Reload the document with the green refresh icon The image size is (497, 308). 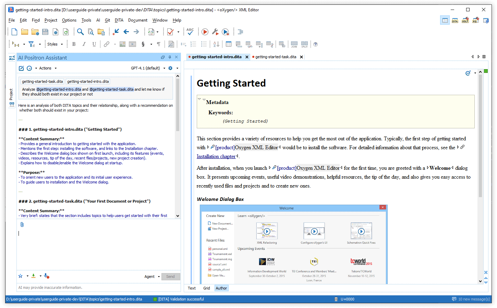tap(66, 32)
